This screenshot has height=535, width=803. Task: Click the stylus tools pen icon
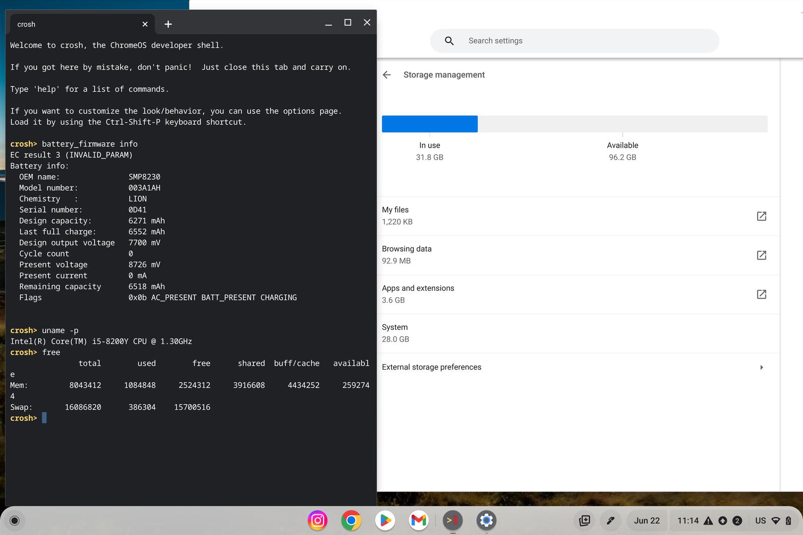coord(611,521)
